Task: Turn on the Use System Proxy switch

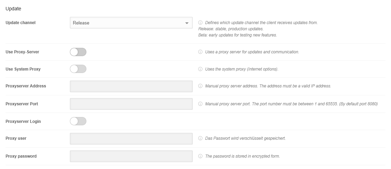Action: (x=78, y=69)
